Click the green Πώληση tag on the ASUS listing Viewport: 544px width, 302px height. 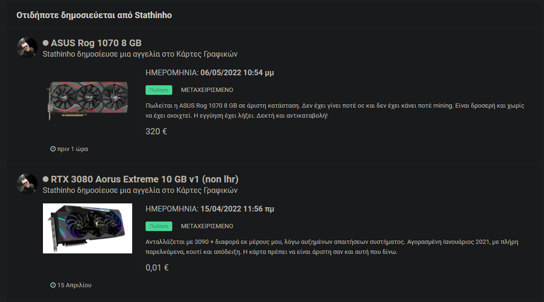pos(159,90)
